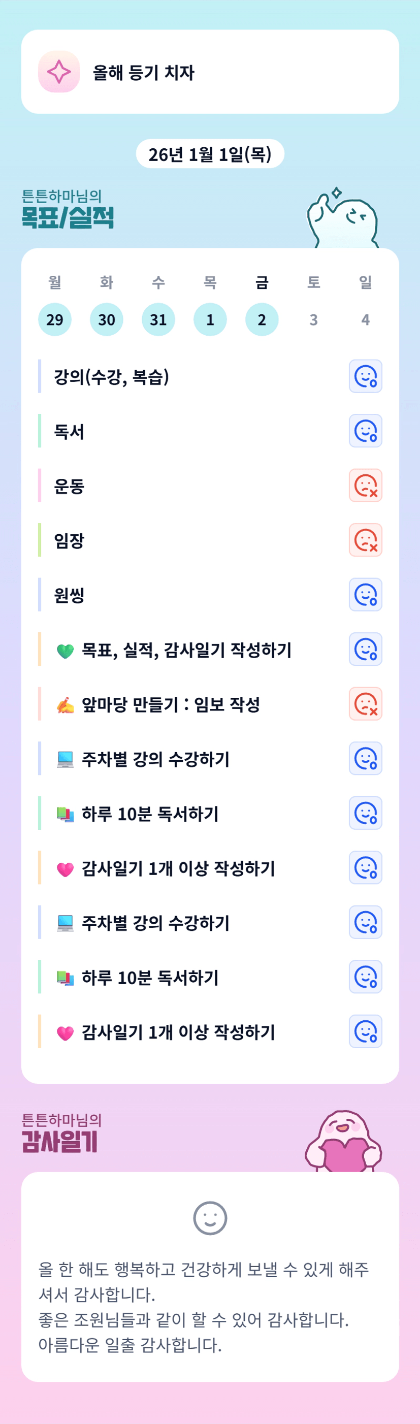
Task: Click the ghost mascot above the goals card
Action: (344, 221)
